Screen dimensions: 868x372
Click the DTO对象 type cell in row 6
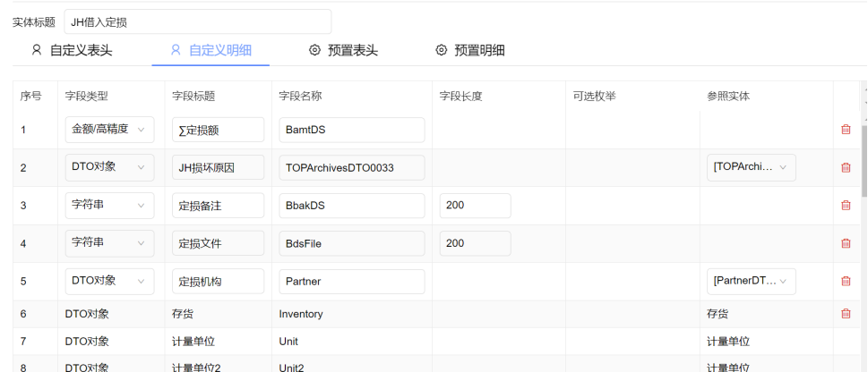pyautogui.click(x=111, y=314)
